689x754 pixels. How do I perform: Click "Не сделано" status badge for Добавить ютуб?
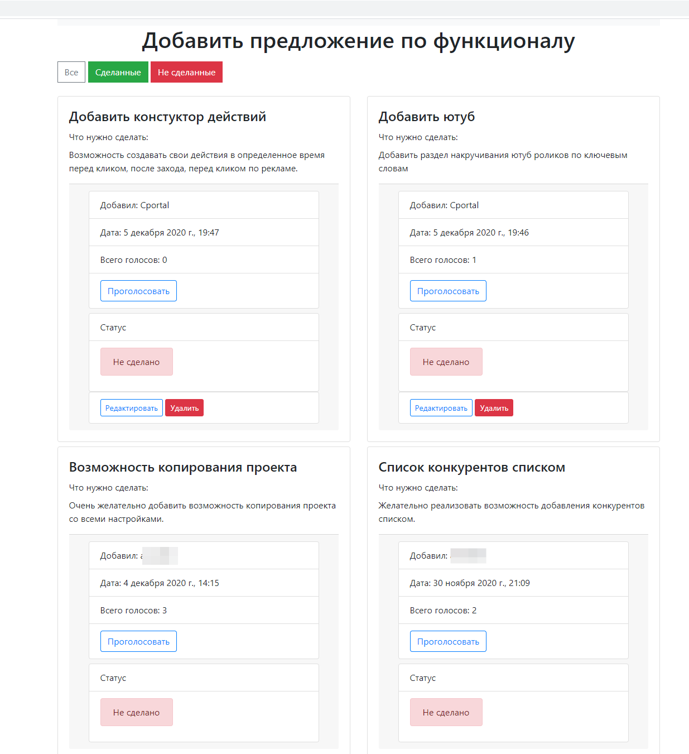(x=446, y=362)
